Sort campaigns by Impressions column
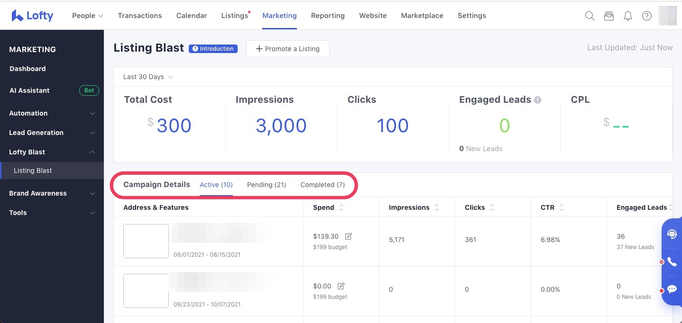Viewport: 682px width, 323px height. (x=437, y=207)
